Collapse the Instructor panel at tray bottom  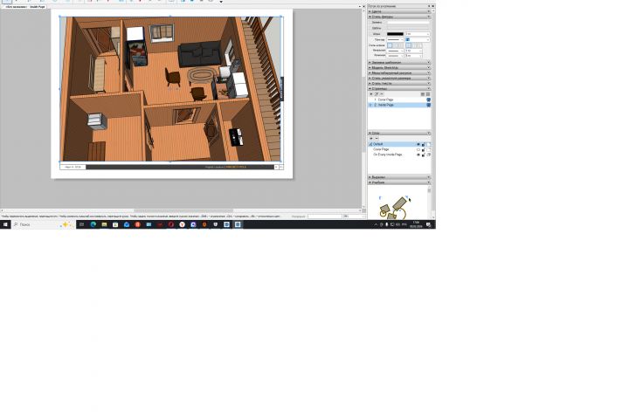tap(399, 182)
